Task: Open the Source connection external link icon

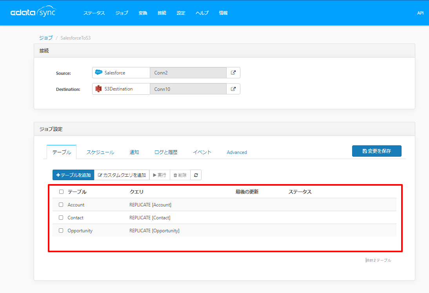Action: click(x=233, y=73)
